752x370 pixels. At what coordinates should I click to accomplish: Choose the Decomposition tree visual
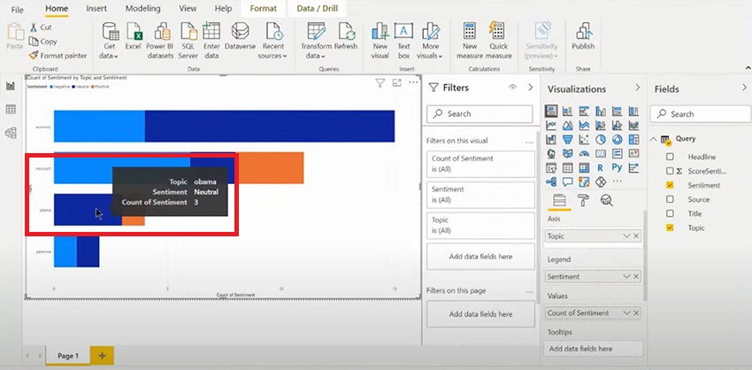tap(551, 181)
